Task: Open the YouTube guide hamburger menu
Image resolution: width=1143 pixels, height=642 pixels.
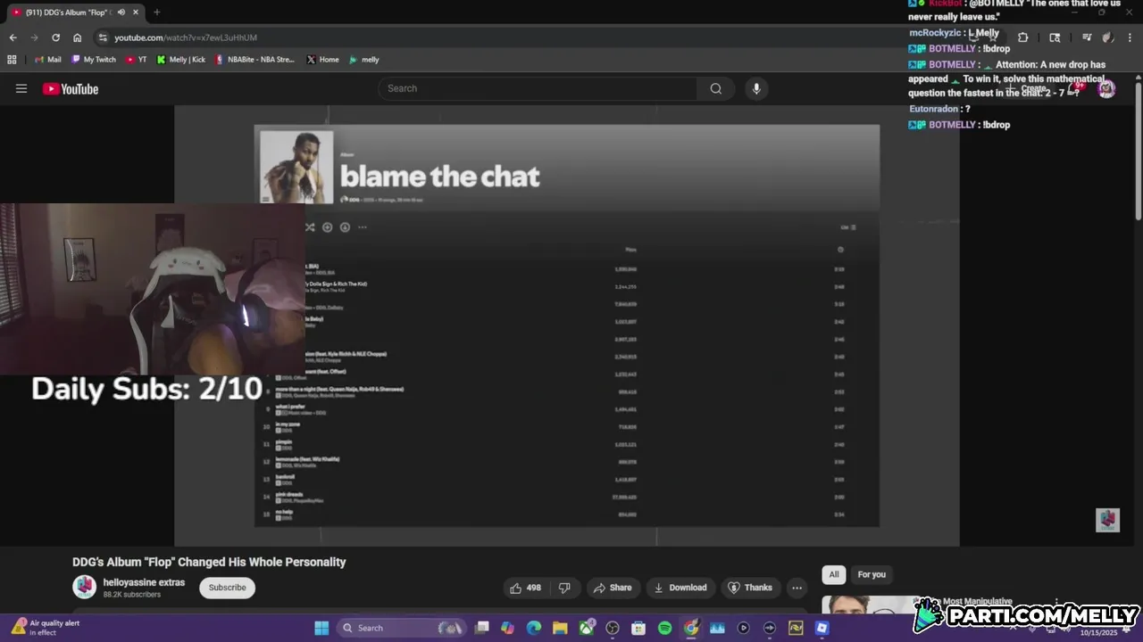Action: click(21, 88)
